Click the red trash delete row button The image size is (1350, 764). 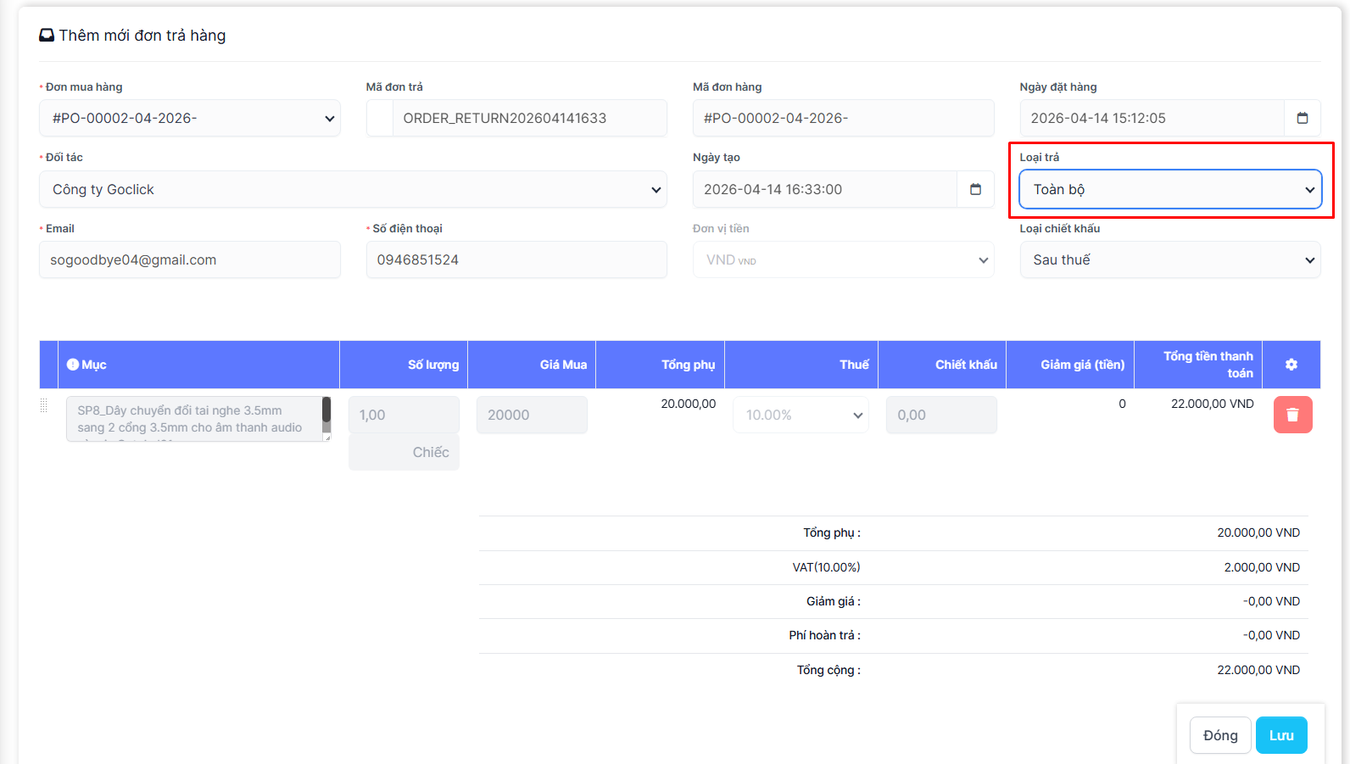point(1292,415)
